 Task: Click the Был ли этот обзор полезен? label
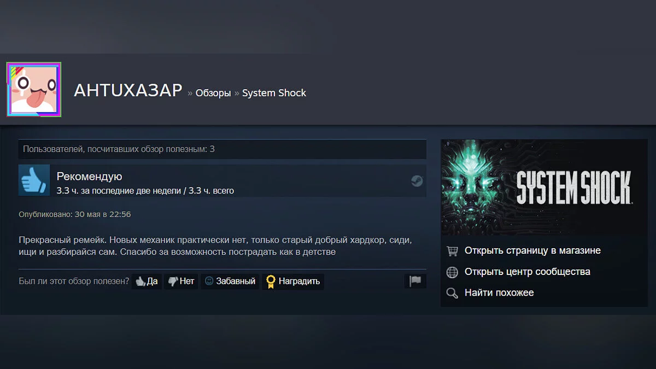coord(74,282)
